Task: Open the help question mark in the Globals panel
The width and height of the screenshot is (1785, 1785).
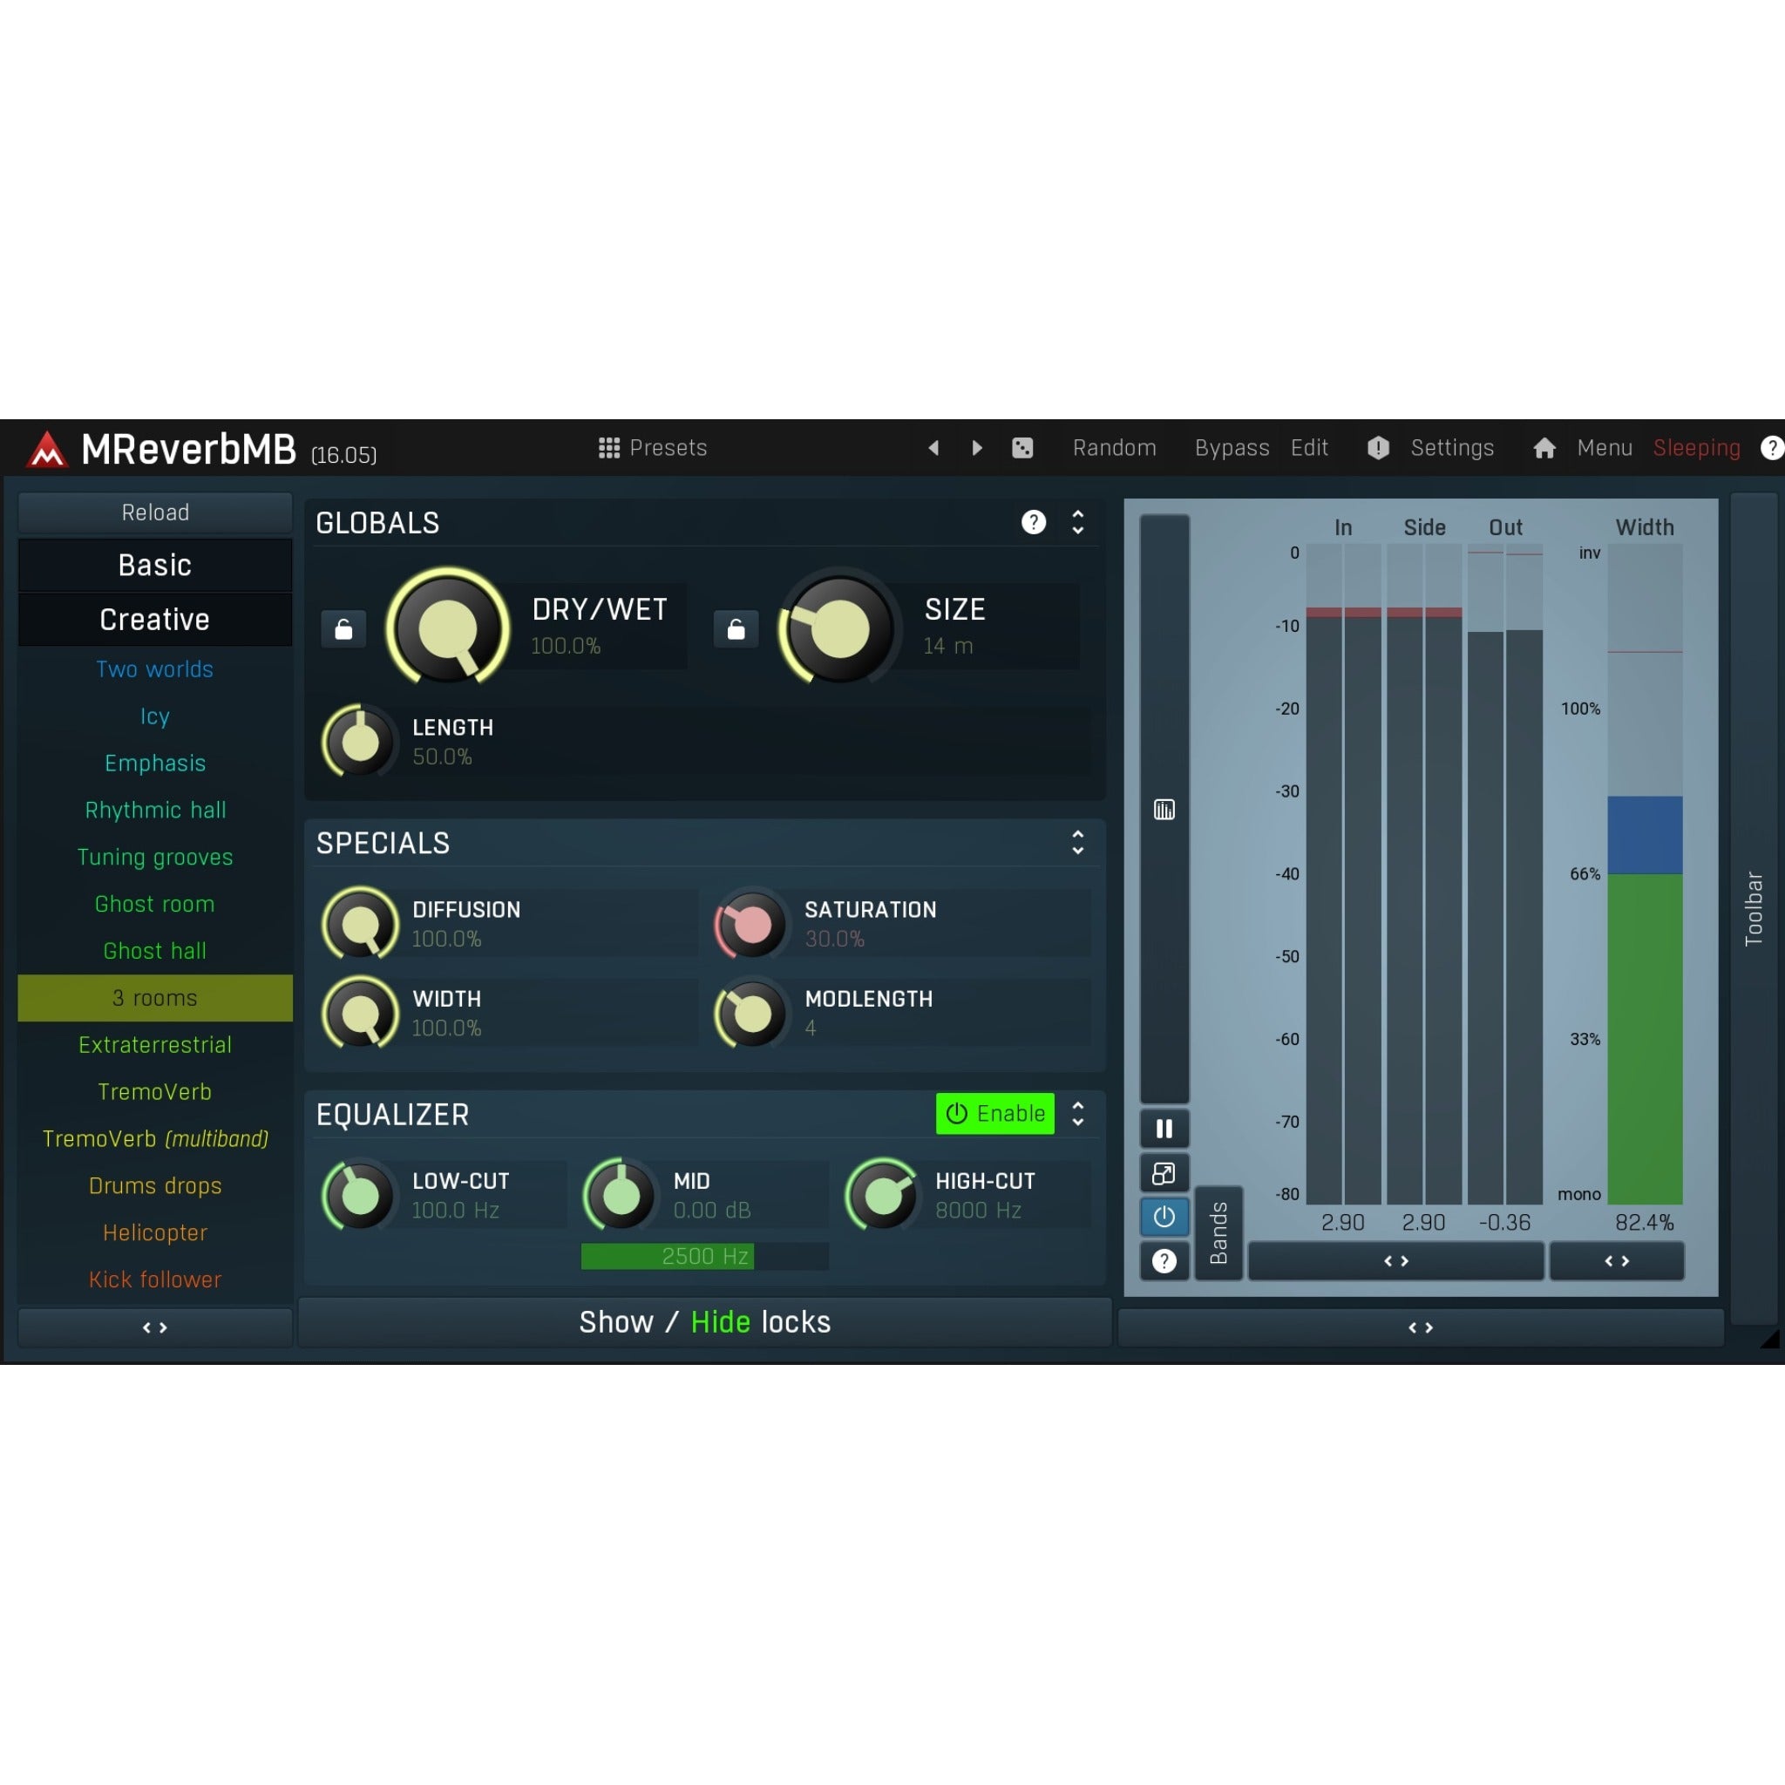Action: pos(1034,523)
